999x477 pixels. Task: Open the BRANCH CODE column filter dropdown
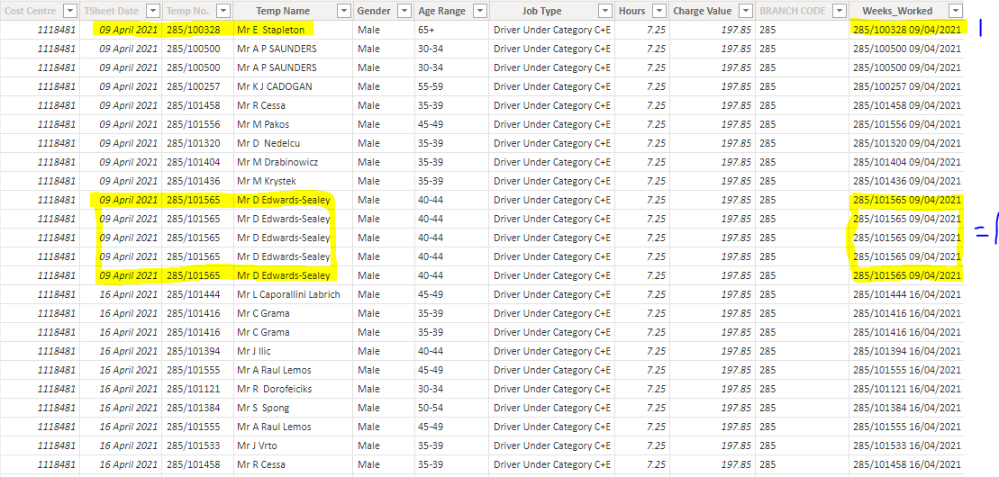[840, 11]
